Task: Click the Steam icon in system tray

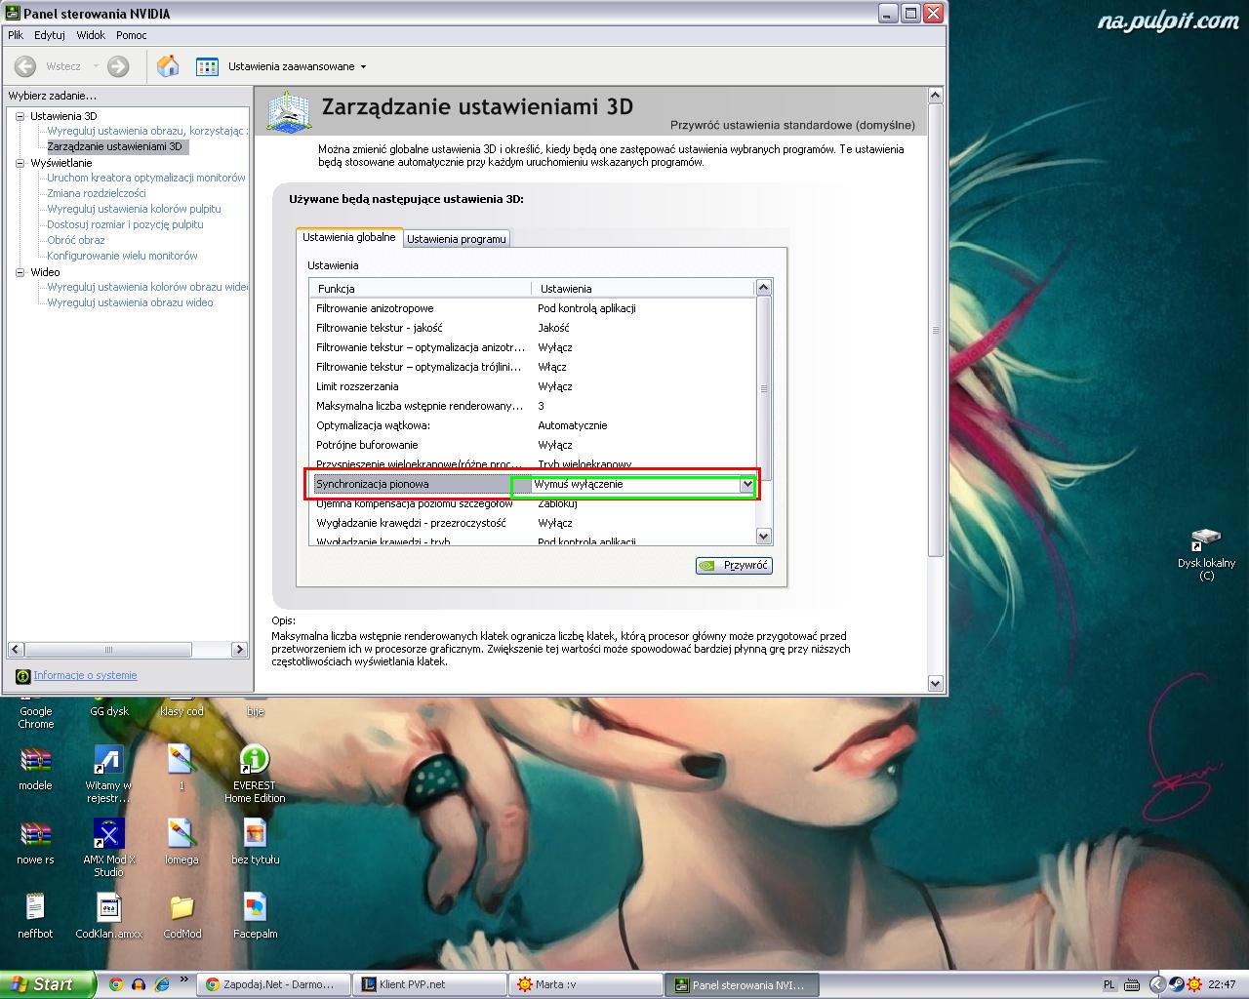Action: pyautogui.click(x=1177, y=984)
